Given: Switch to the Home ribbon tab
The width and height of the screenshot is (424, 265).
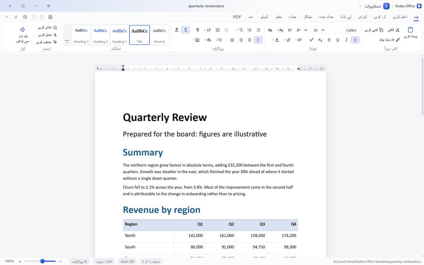Looking at the screenshot, I should pos(416,17).
